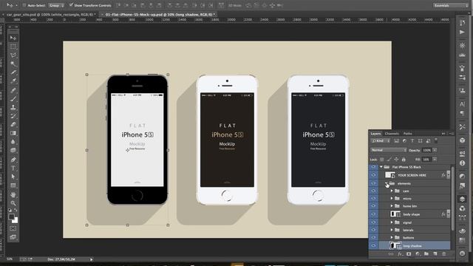The image size is (473, 266).
Task: Switch to the Channels tab
Action: click(392, 134)
